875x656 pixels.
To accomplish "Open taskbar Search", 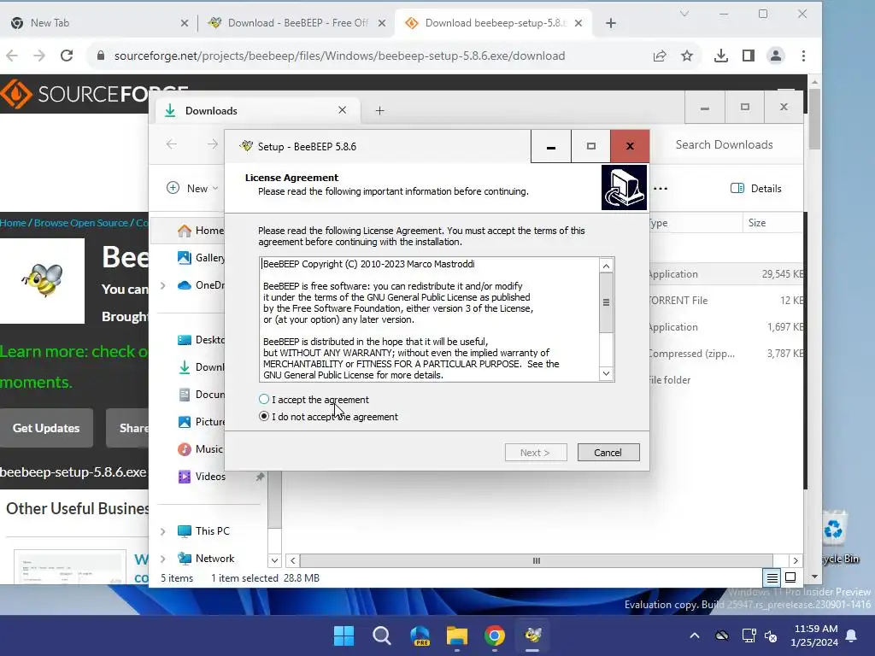I will pos(382,635).
